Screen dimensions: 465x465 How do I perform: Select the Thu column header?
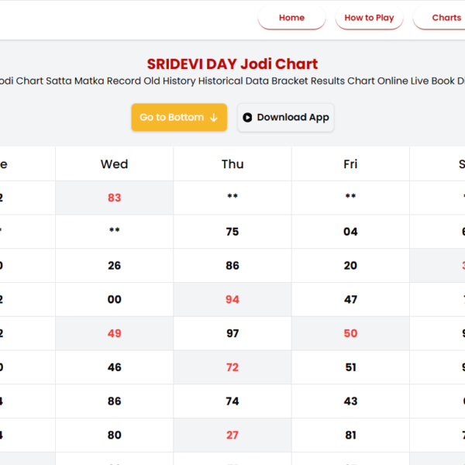(x=232, y=164)
